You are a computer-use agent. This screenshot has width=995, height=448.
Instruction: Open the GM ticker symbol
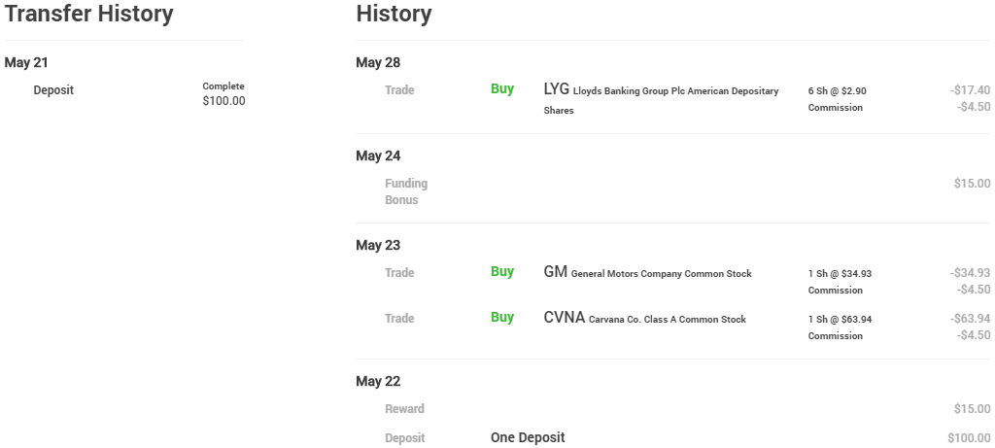pos(555,272)
